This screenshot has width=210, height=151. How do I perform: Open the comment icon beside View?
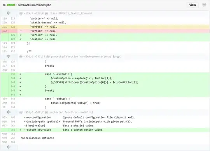(204, 5)
